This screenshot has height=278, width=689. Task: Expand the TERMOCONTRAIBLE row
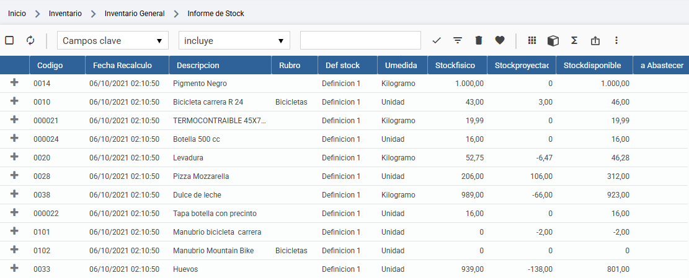[x=14, y=119]
